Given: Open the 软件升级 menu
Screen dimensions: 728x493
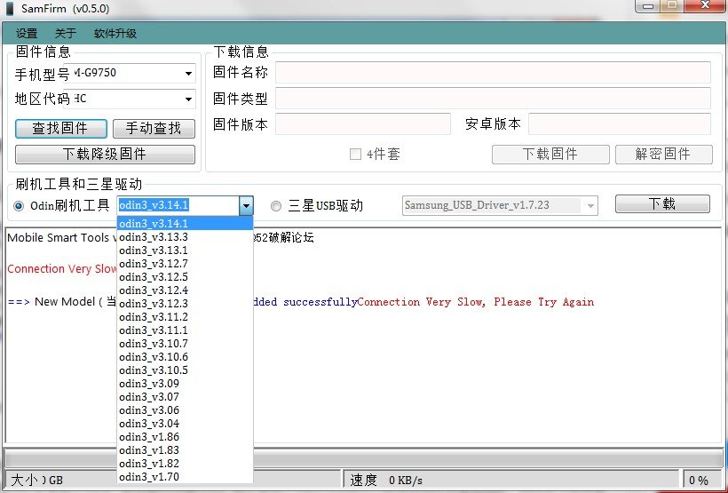Looking at the screenshot, I should pos(115,34).
